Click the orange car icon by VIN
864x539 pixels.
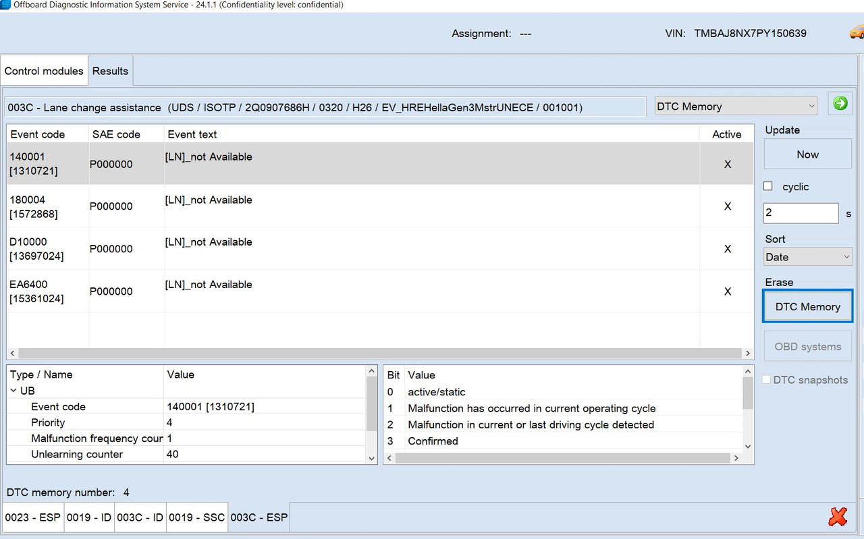[857, 32]
